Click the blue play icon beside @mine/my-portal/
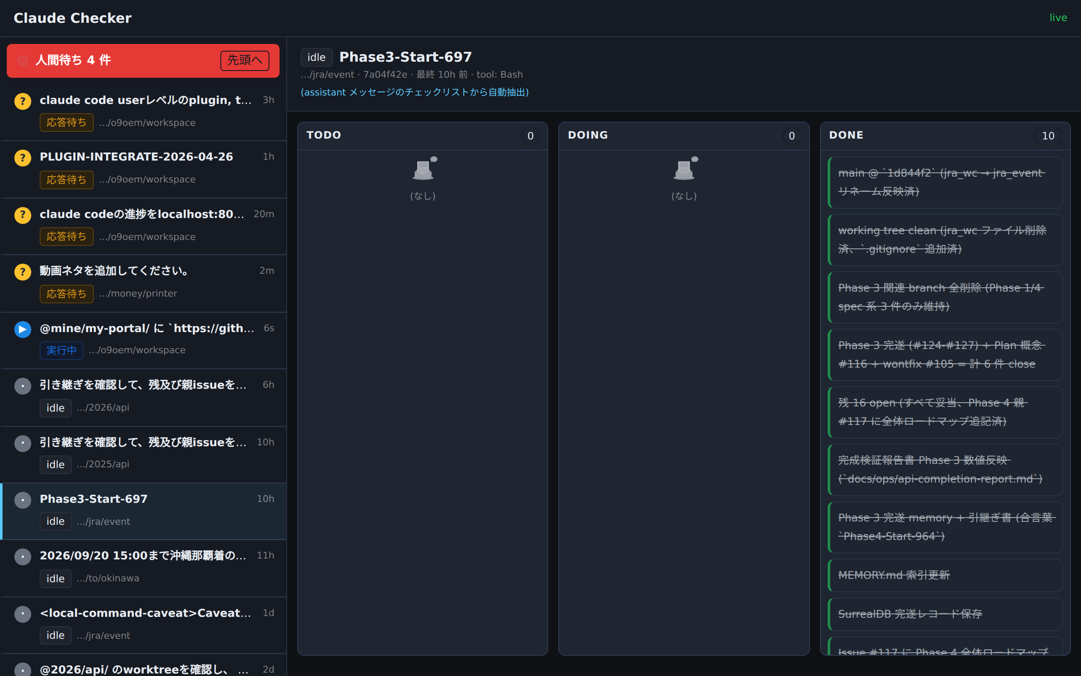This screenshot has height=676, width=1081. click(23, 329)
